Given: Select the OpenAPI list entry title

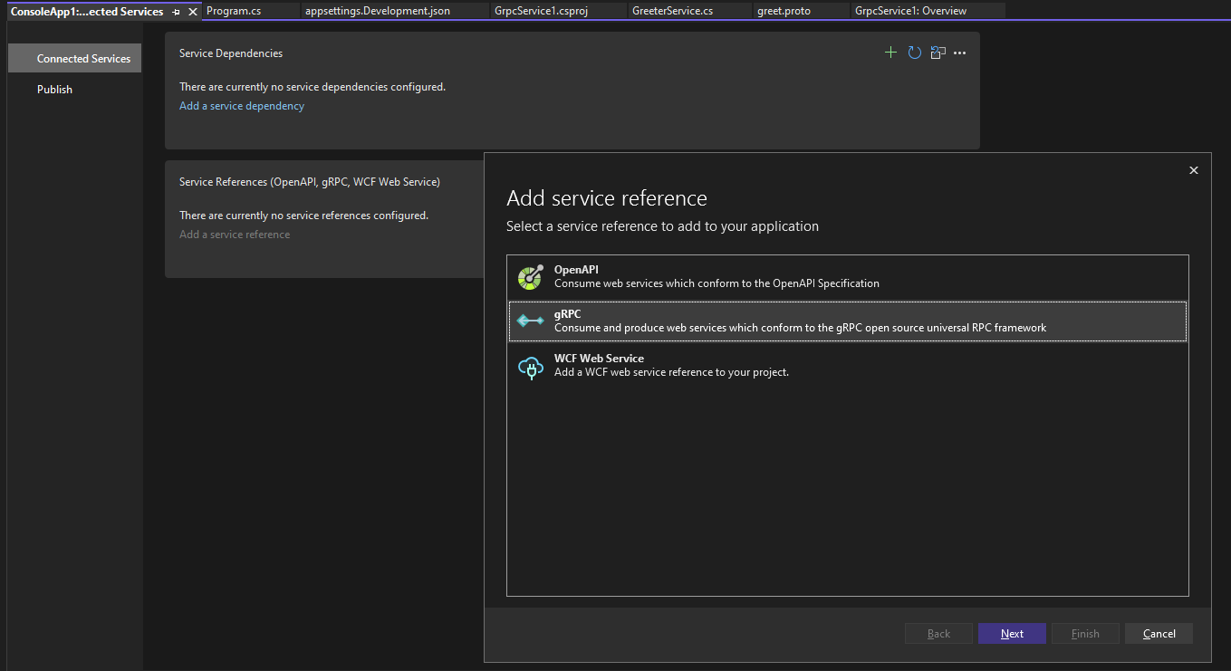Looking at the screenshot, I should (576, 270).
